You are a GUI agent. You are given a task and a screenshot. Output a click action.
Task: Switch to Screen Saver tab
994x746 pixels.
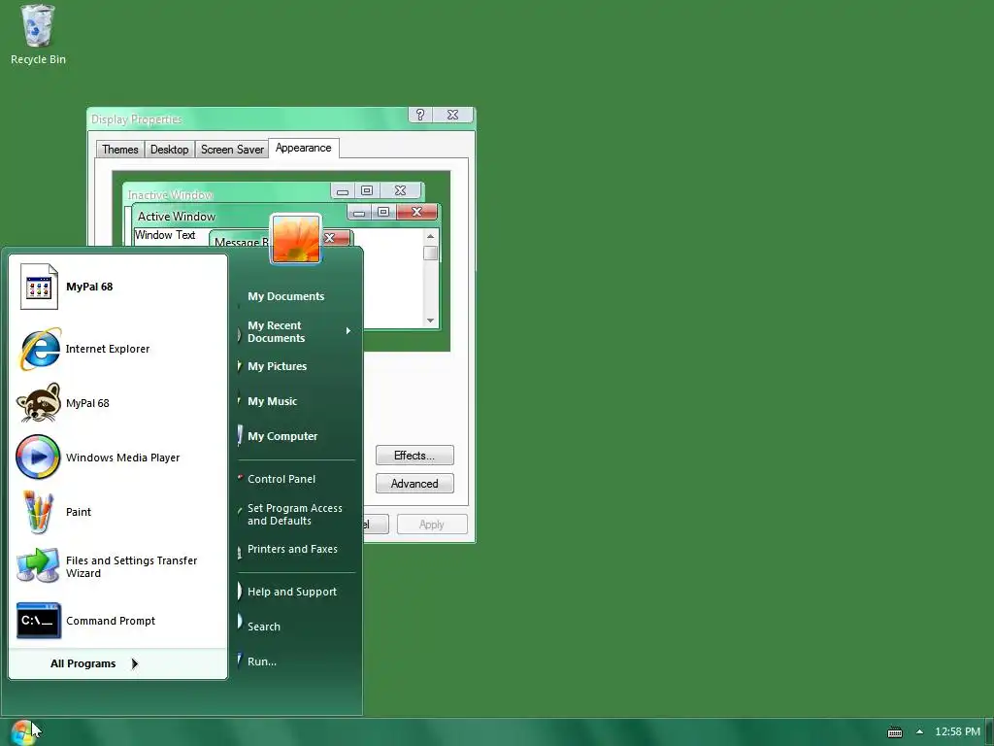click(232, 150)
